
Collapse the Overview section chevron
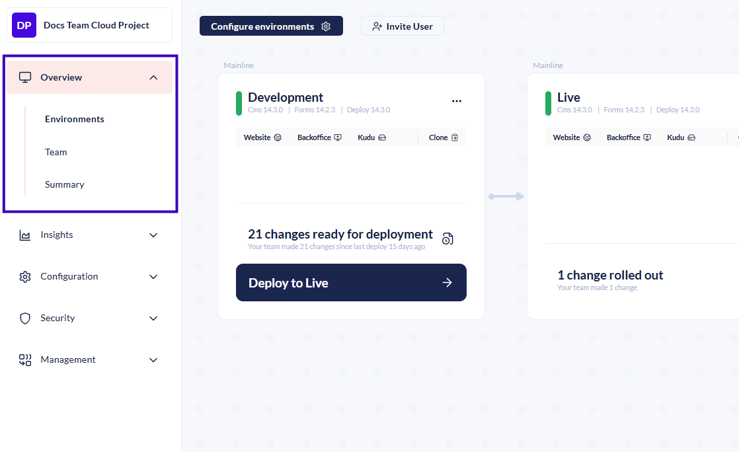pos(153,77)
